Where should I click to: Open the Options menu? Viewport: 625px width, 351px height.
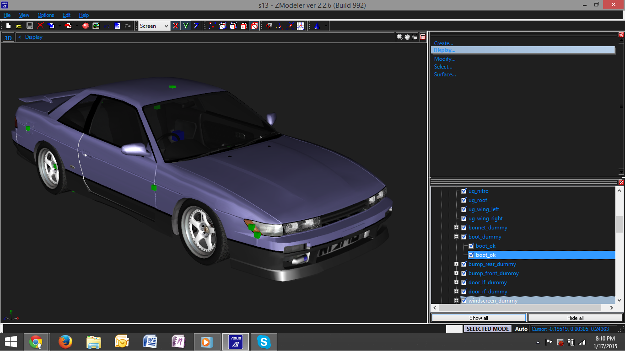click(x=46, y=15)
